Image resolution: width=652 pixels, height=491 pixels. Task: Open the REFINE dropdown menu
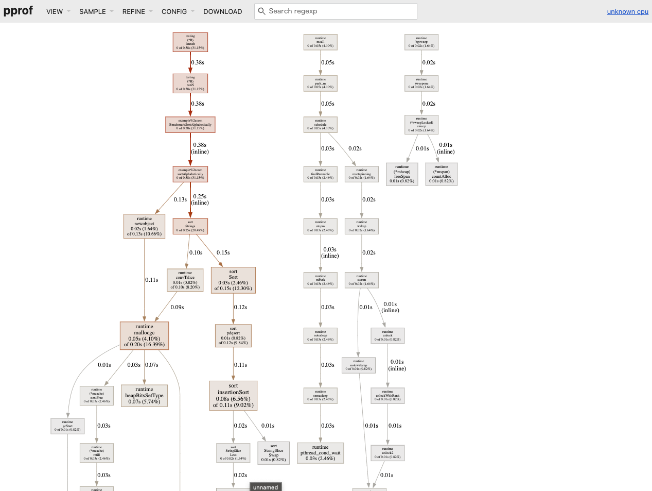pos(137,11)
